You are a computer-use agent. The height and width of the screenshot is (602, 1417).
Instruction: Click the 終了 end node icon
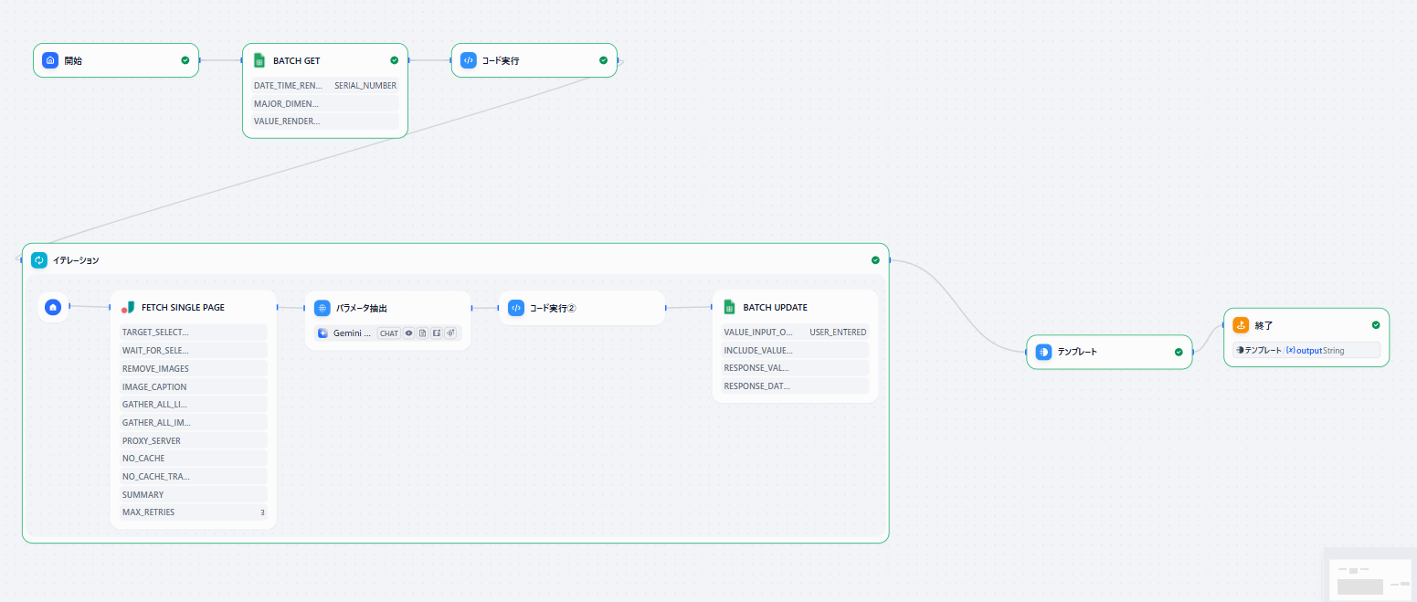1241,325
